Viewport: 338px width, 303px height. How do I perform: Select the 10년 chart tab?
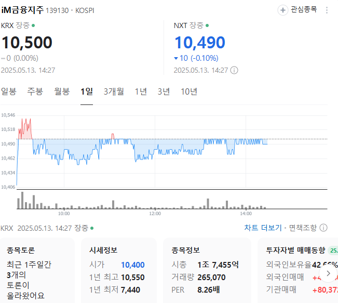(x=189, y=91)
